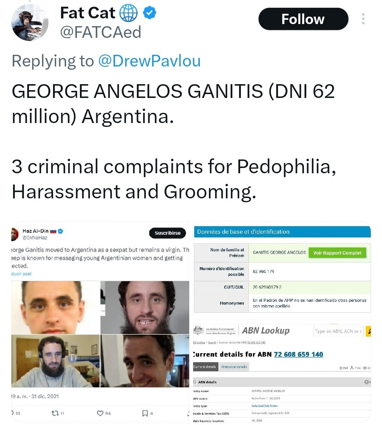Follow the Fat Cat account

pyautogui.click(x=303, y=19)
